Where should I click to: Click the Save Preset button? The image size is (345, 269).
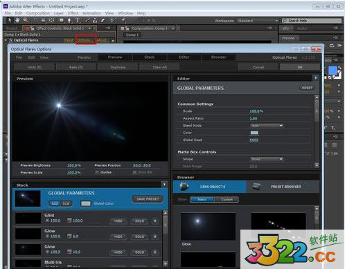click(148, 199)
